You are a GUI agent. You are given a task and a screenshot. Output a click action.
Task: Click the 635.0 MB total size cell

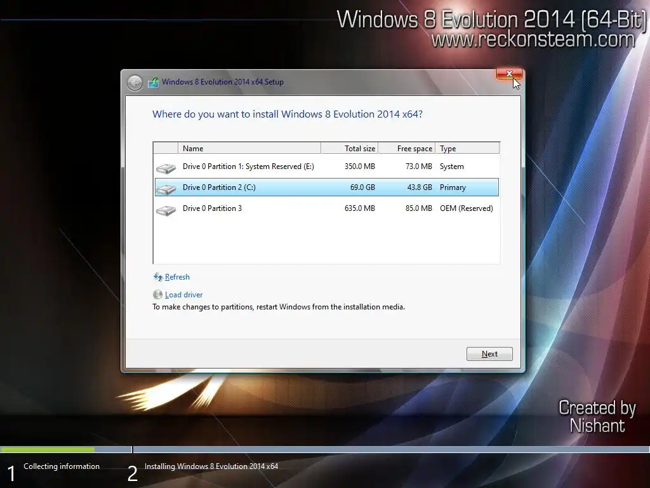click(359, 208)
